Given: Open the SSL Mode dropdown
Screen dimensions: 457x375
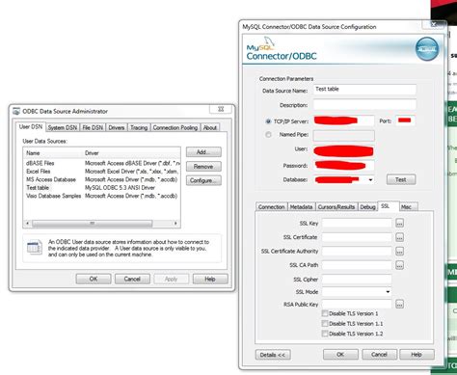Looking at the screenshot, I should [x=388, y=292].
